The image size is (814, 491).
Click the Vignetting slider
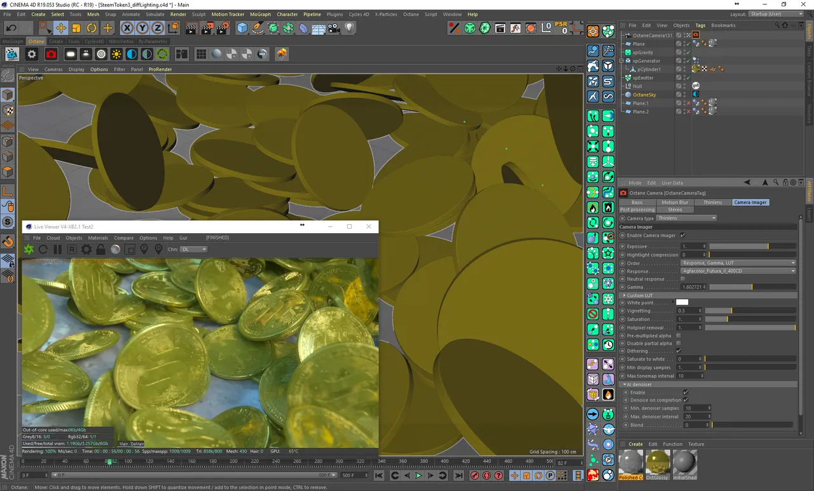click(750, 311)
